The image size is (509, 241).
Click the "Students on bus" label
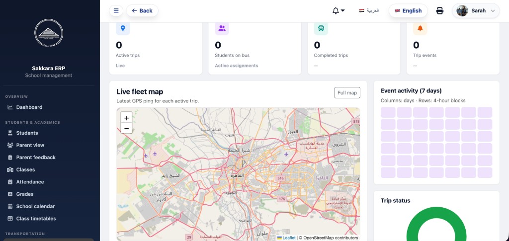[232, 56]
